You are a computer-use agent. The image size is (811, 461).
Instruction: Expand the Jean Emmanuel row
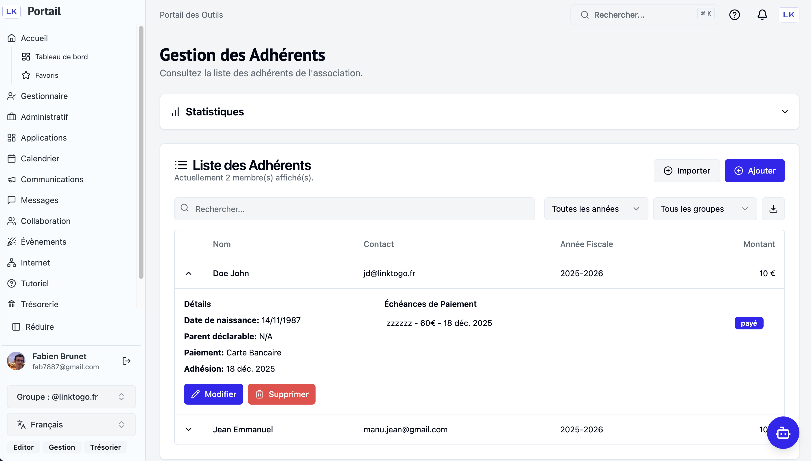(x=188, y=429)
